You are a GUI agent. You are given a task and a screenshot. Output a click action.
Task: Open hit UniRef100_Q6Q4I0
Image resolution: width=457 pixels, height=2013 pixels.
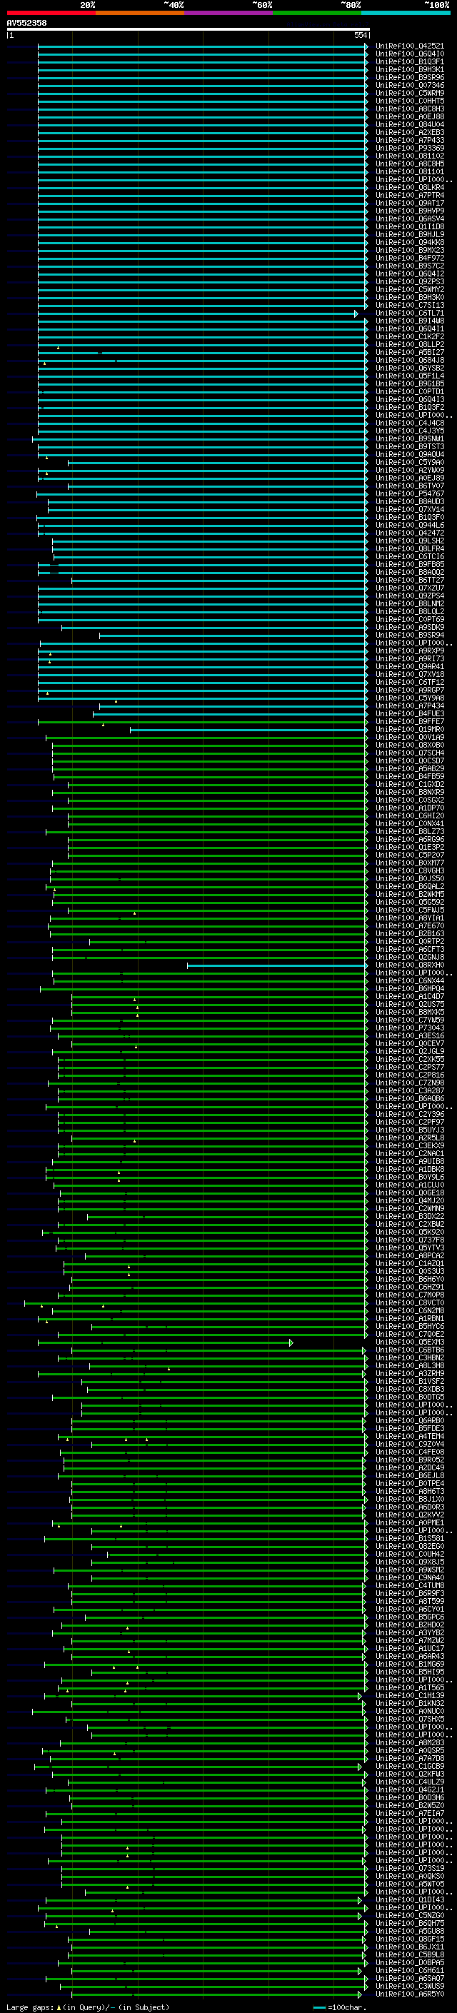pos(409,54)
